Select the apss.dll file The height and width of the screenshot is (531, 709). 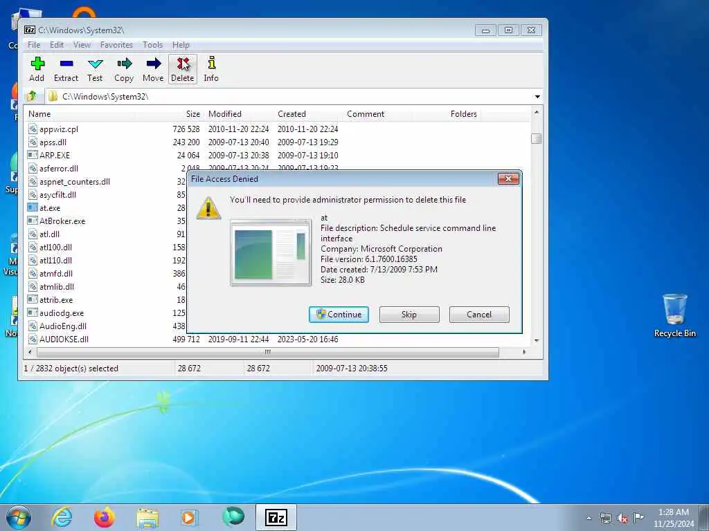click(53, 142)
